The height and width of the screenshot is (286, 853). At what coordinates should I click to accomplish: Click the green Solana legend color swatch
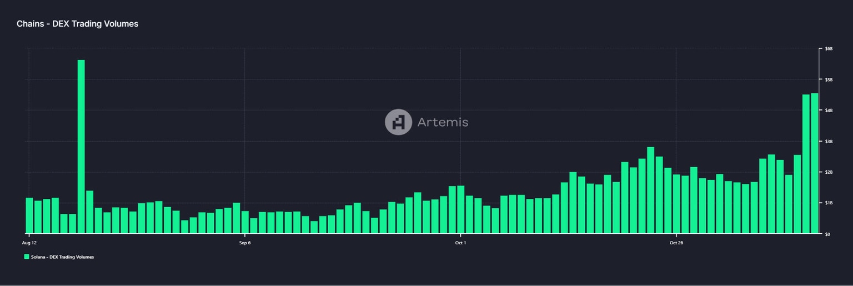(x=26, y=257)
